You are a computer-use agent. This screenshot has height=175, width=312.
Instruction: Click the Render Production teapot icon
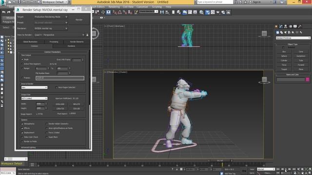[x=218, y=12]
